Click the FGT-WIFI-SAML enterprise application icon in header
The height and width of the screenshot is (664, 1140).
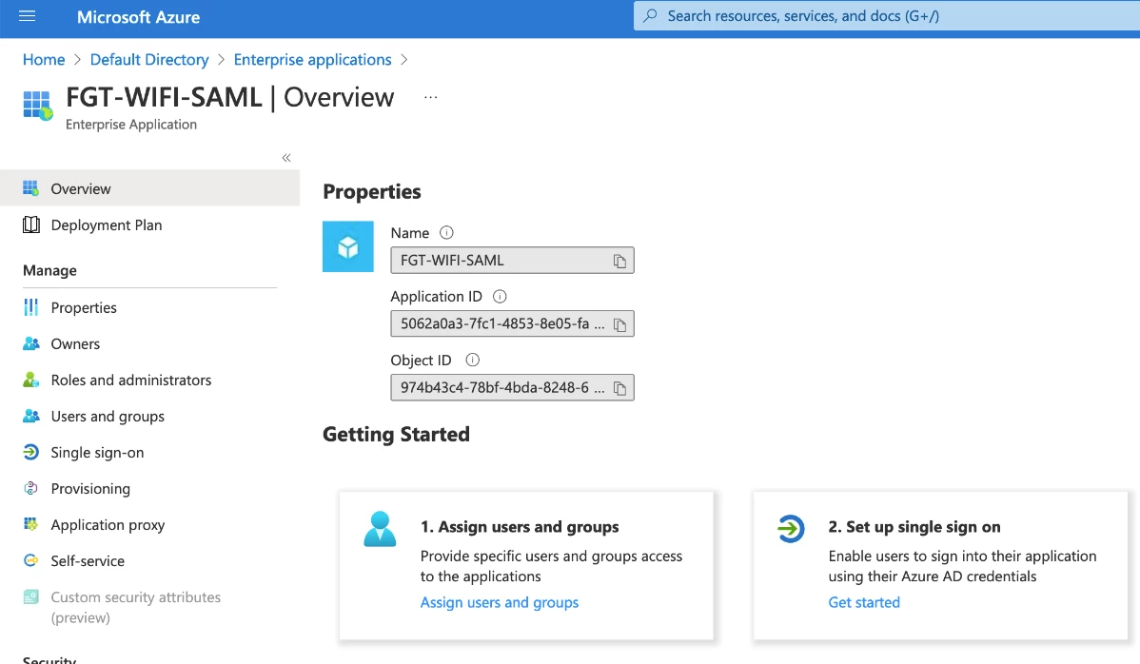pyautogui.click(x=38, y=106)
